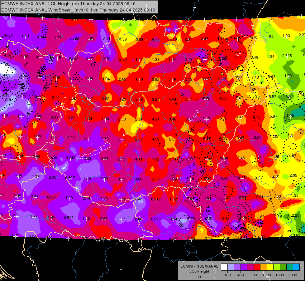The image size is (305, 281).
Task: Click the magenta legend swatch left of 800
Action: (250, 267)
